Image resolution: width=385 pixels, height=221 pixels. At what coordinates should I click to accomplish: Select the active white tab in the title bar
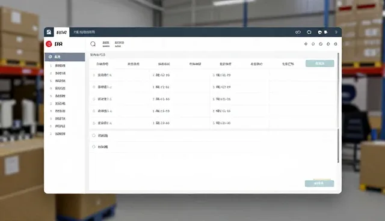tap(61, 32)
